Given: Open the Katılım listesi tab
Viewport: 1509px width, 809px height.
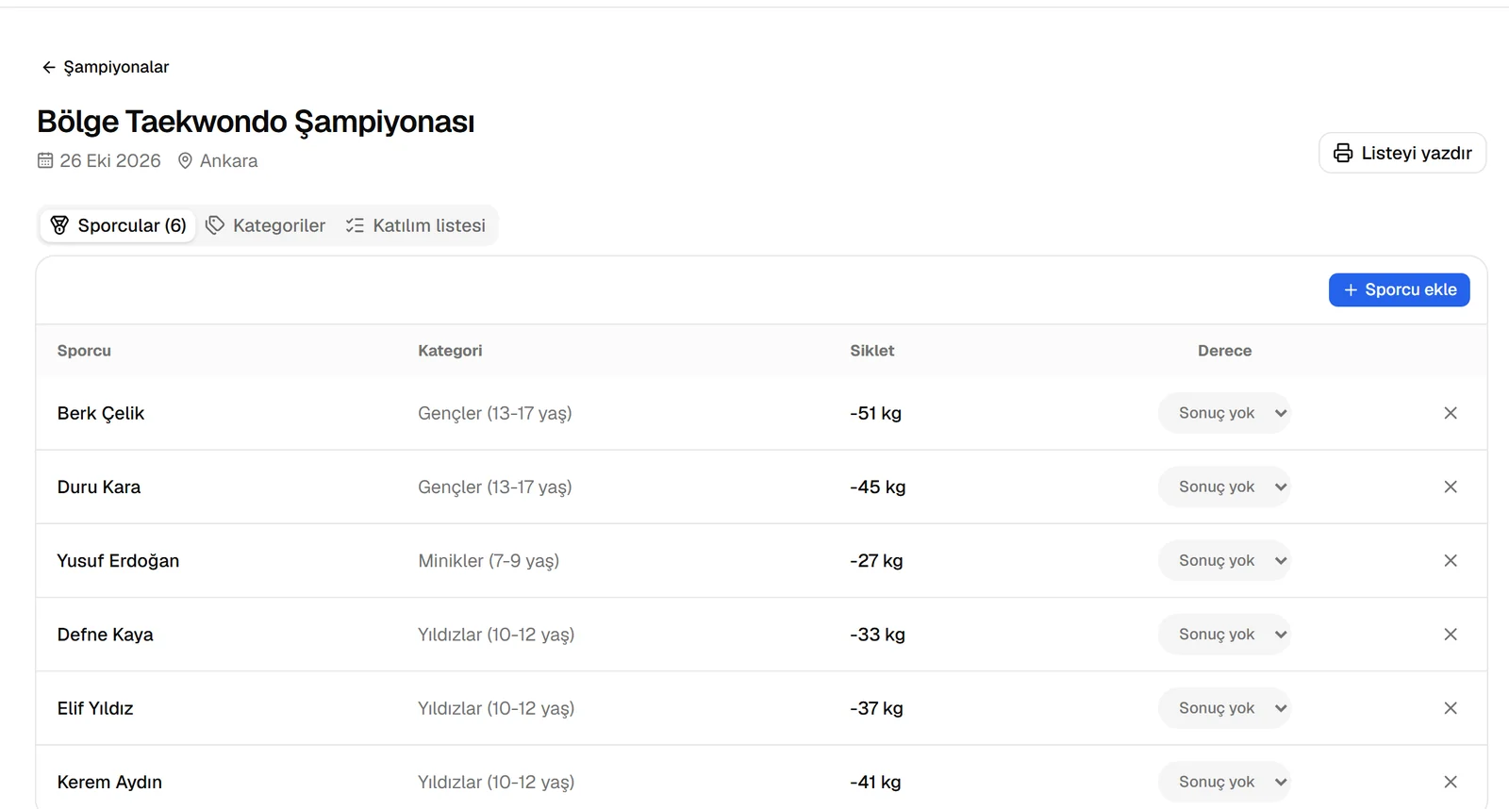Looking at the screenshot, I should pyautogui.click(x=415, y=225).
